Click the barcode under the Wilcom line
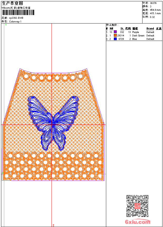This screenshot has width=163, height=227. pyautogui.click(x=18, y=12)
